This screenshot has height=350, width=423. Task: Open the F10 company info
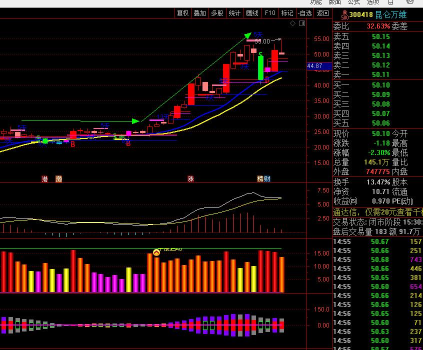click(x=270, y=13)
